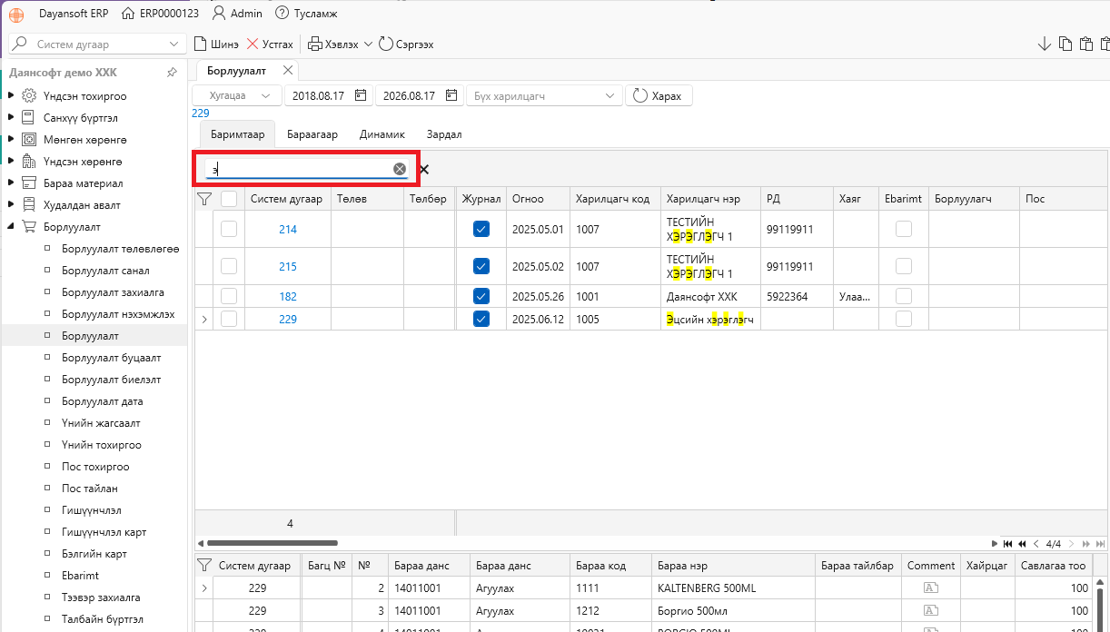Click filter funnel icon in upper grid header
1110x632 pixels.
tap(203, 199)
